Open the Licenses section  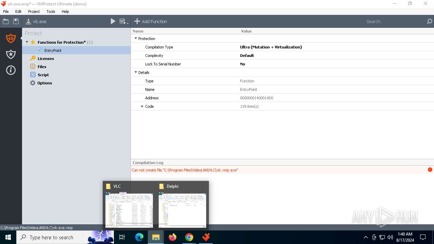click(x=46, y=59)
